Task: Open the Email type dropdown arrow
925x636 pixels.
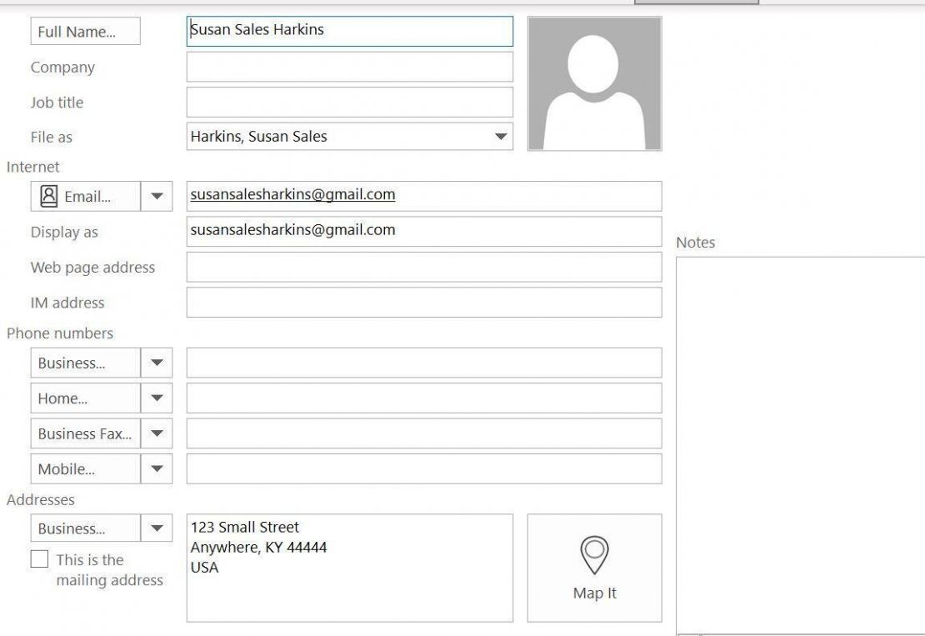Action: 157,196
